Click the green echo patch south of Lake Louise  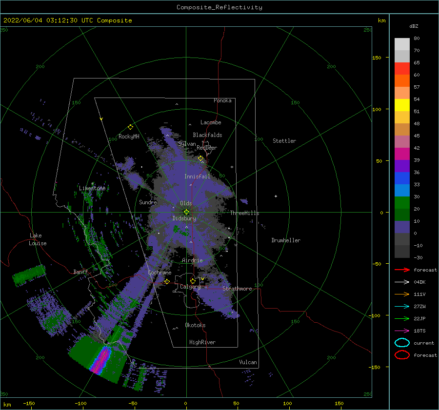tap(29, 275)
